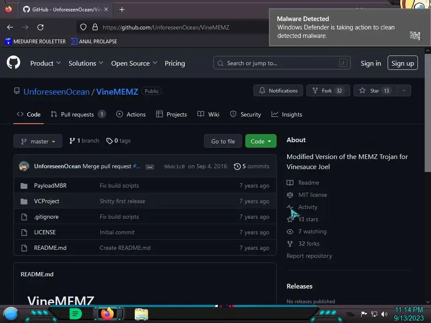
Task: Switch to the Actions tab
Action: pos(131,114)
